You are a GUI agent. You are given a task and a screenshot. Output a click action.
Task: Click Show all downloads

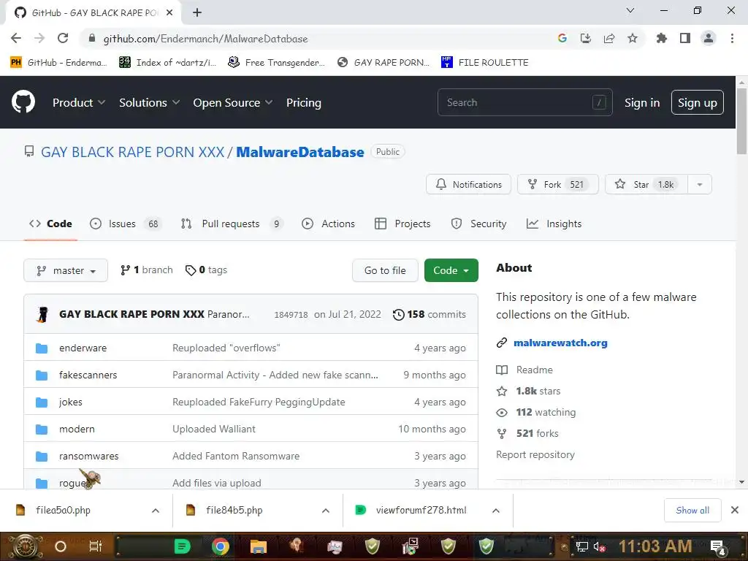coord(692,511)
